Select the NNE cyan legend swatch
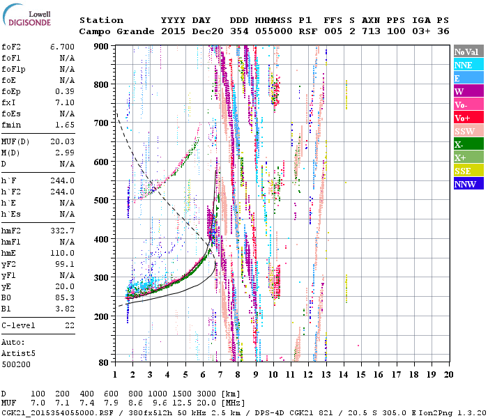 [468, 65]
